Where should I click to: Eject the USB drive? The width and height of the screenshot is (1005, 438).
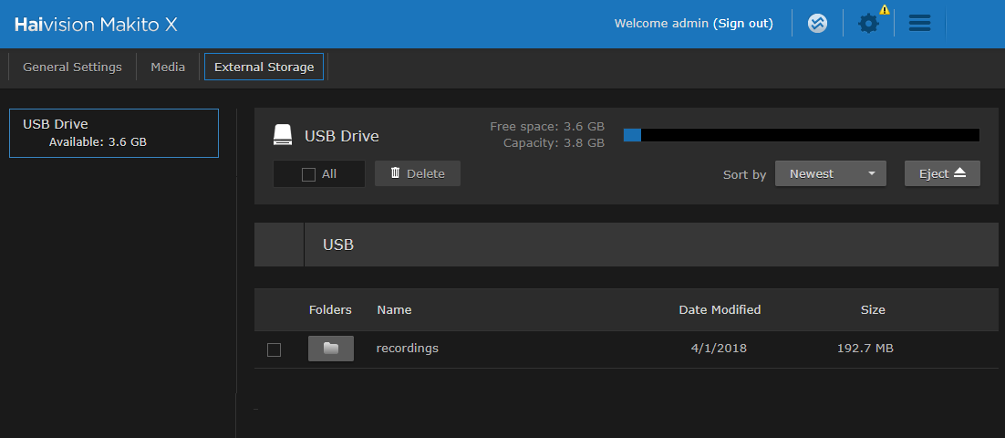tap(941, 173)
